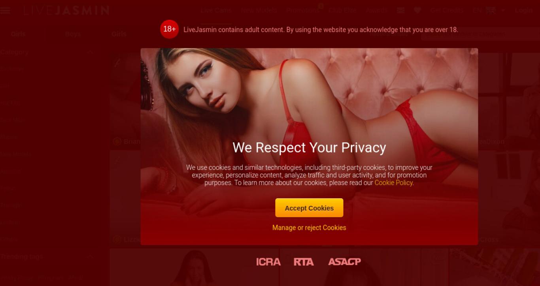540x286 pixels.
Task: Open the EN language dropdown
Action: (489, 11)
